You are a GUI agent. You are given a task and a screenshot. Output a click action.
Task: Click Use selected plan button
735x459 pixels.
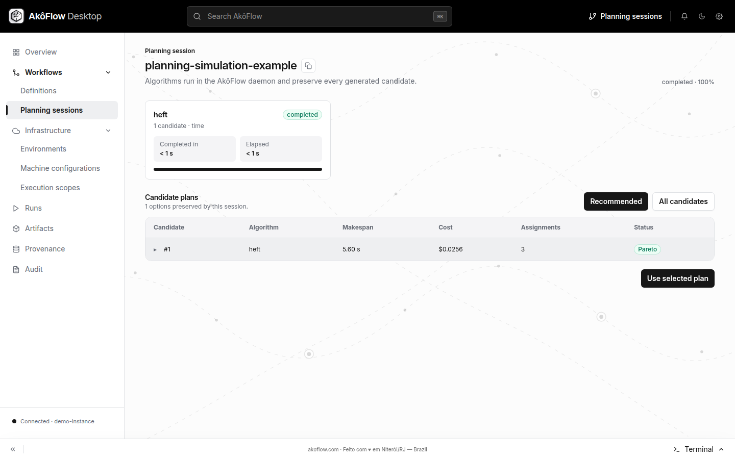tap(678, 278)
